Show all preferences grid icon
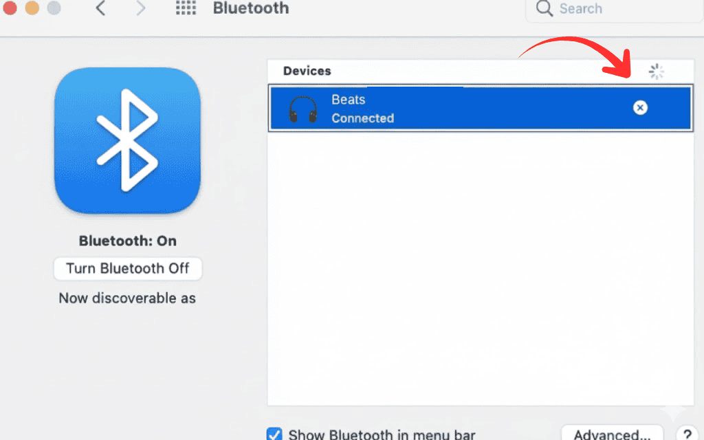The height and width of the screenshot is (440, 704). tap(186, 8)
